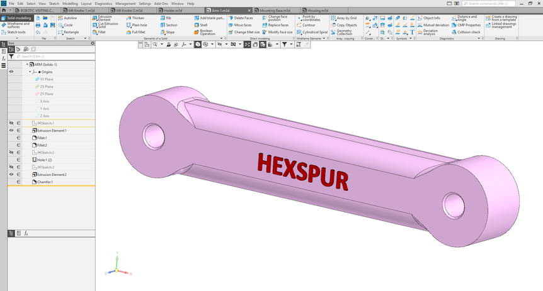The image size is (543, 291).
Task: Select the Rib tool
Action: [x=166, y=18]
